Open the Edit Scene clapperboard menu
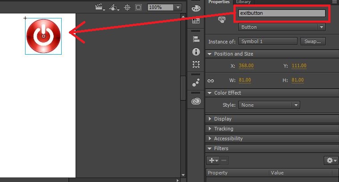339x182 pixels. (100, 7)
